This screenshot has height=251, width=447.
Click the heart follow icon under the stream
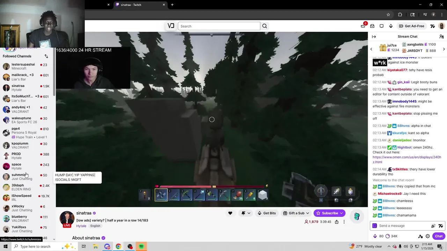point(230,213)
